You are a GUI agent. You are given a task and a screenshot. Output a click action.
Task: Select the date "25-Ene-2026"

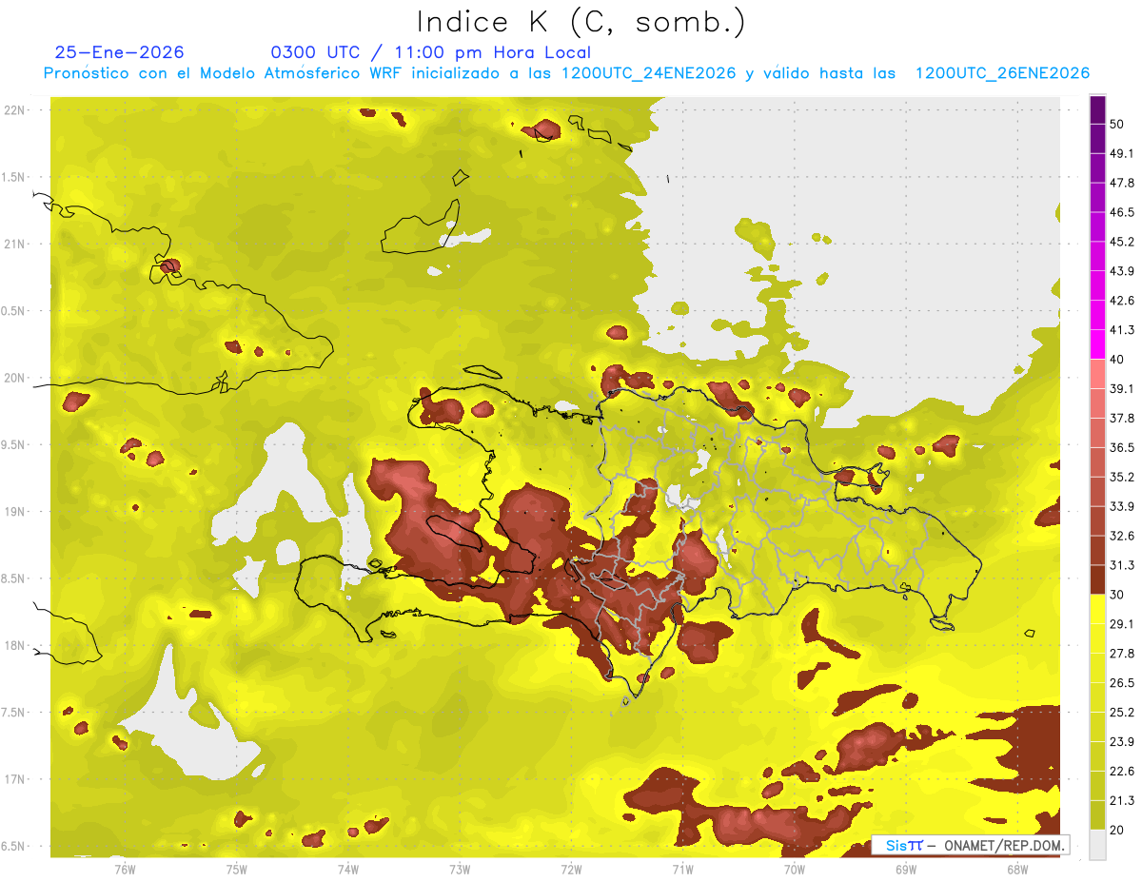(x=120, y=52)
